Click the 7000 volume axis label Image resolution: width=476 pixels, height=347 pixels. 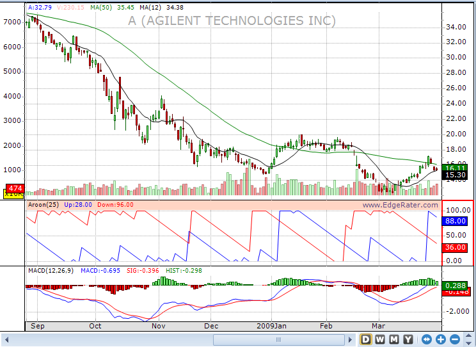point(12,22)
